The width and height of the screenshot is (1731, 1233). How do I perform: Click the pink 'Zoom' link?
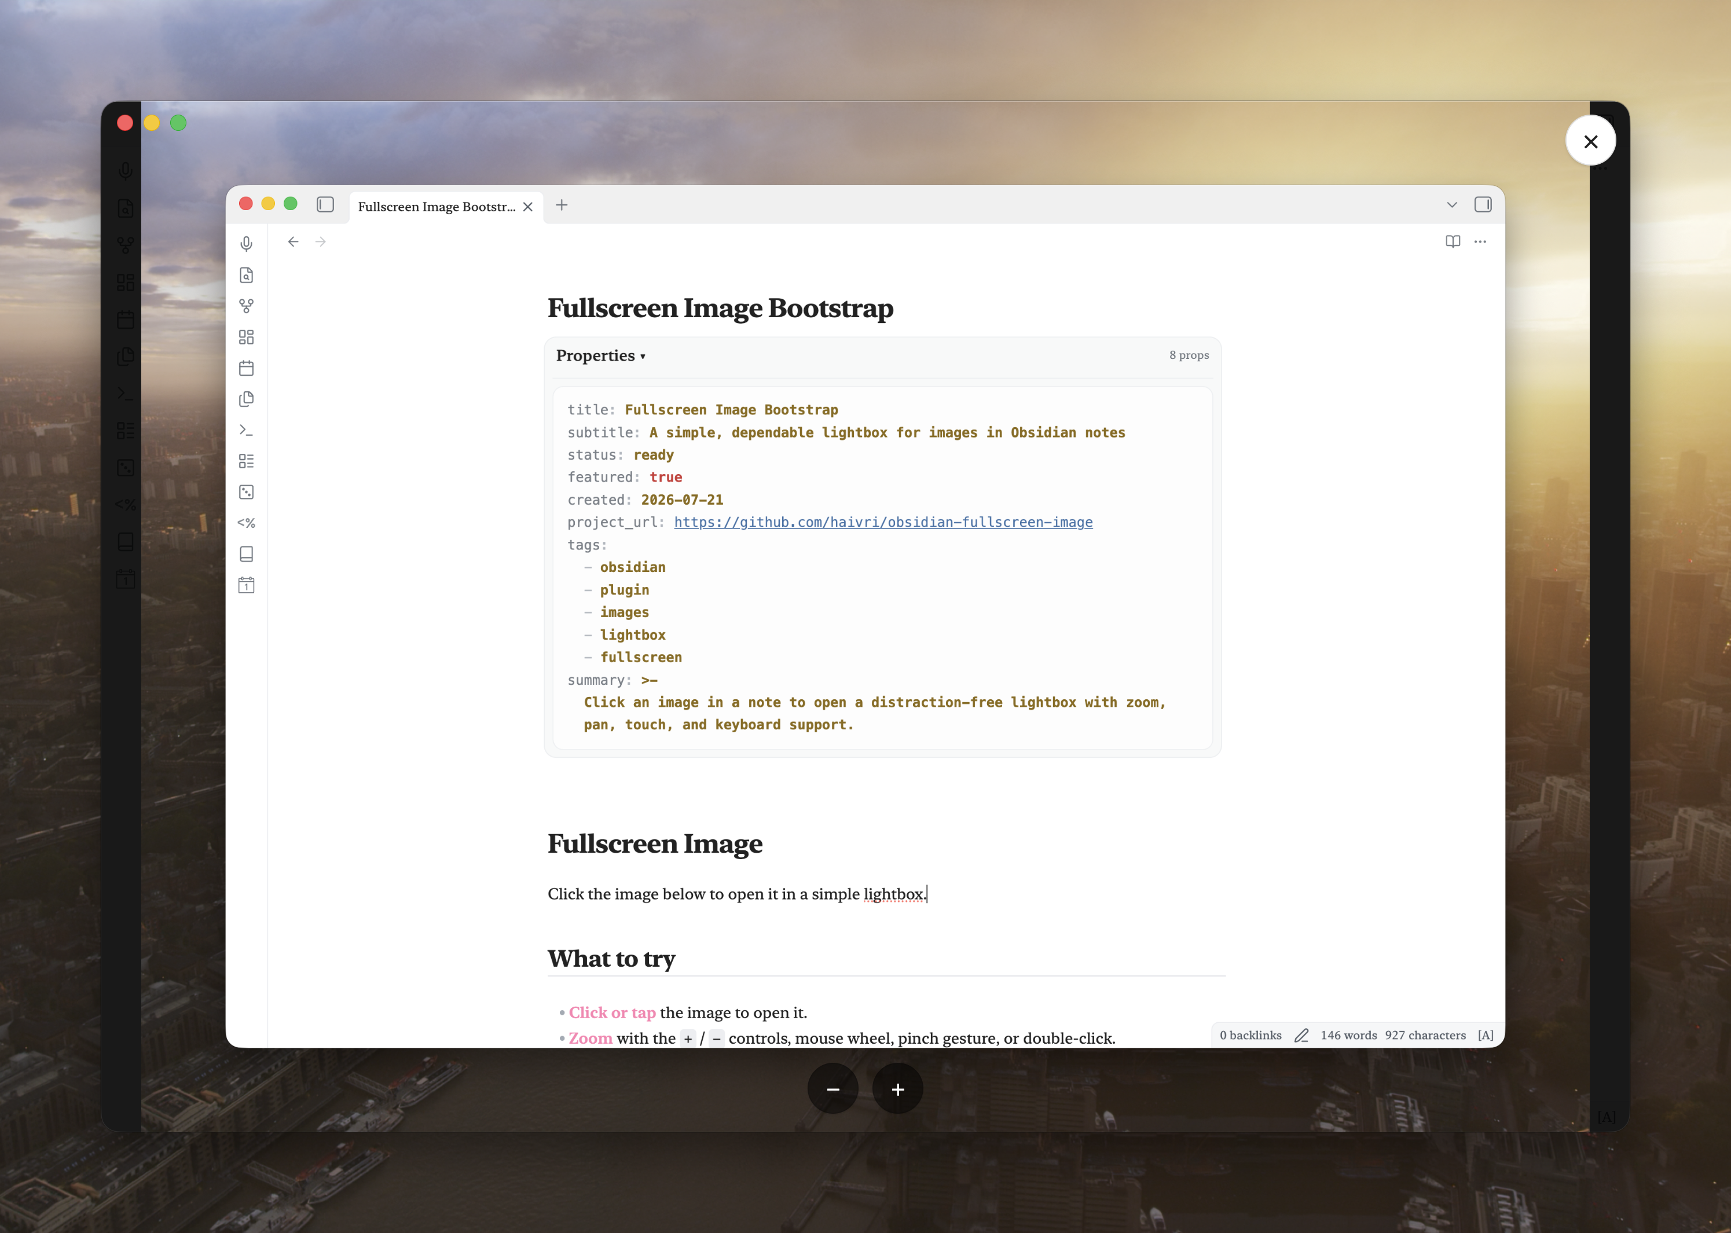point(591,1038)
